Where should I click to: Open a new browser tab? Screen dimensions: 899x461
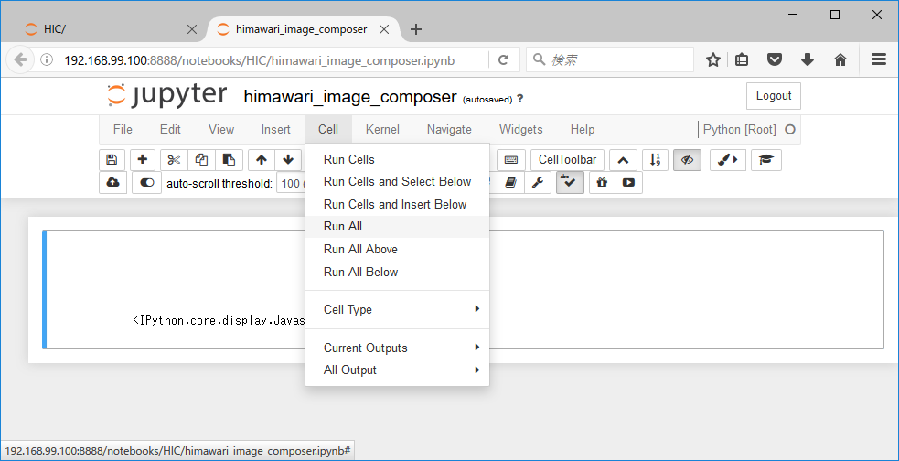point(416,29)
